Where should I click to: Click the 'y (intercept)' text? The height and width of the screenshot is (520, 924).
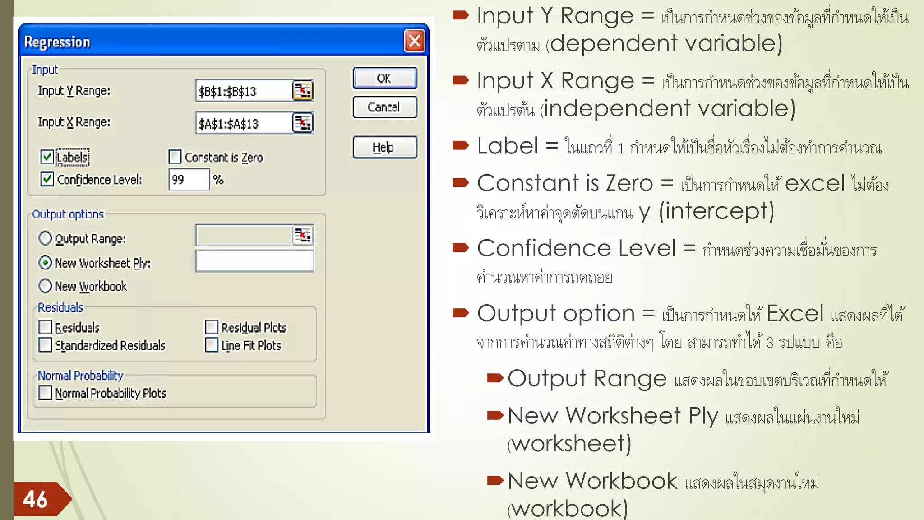(x=707, y=211)
